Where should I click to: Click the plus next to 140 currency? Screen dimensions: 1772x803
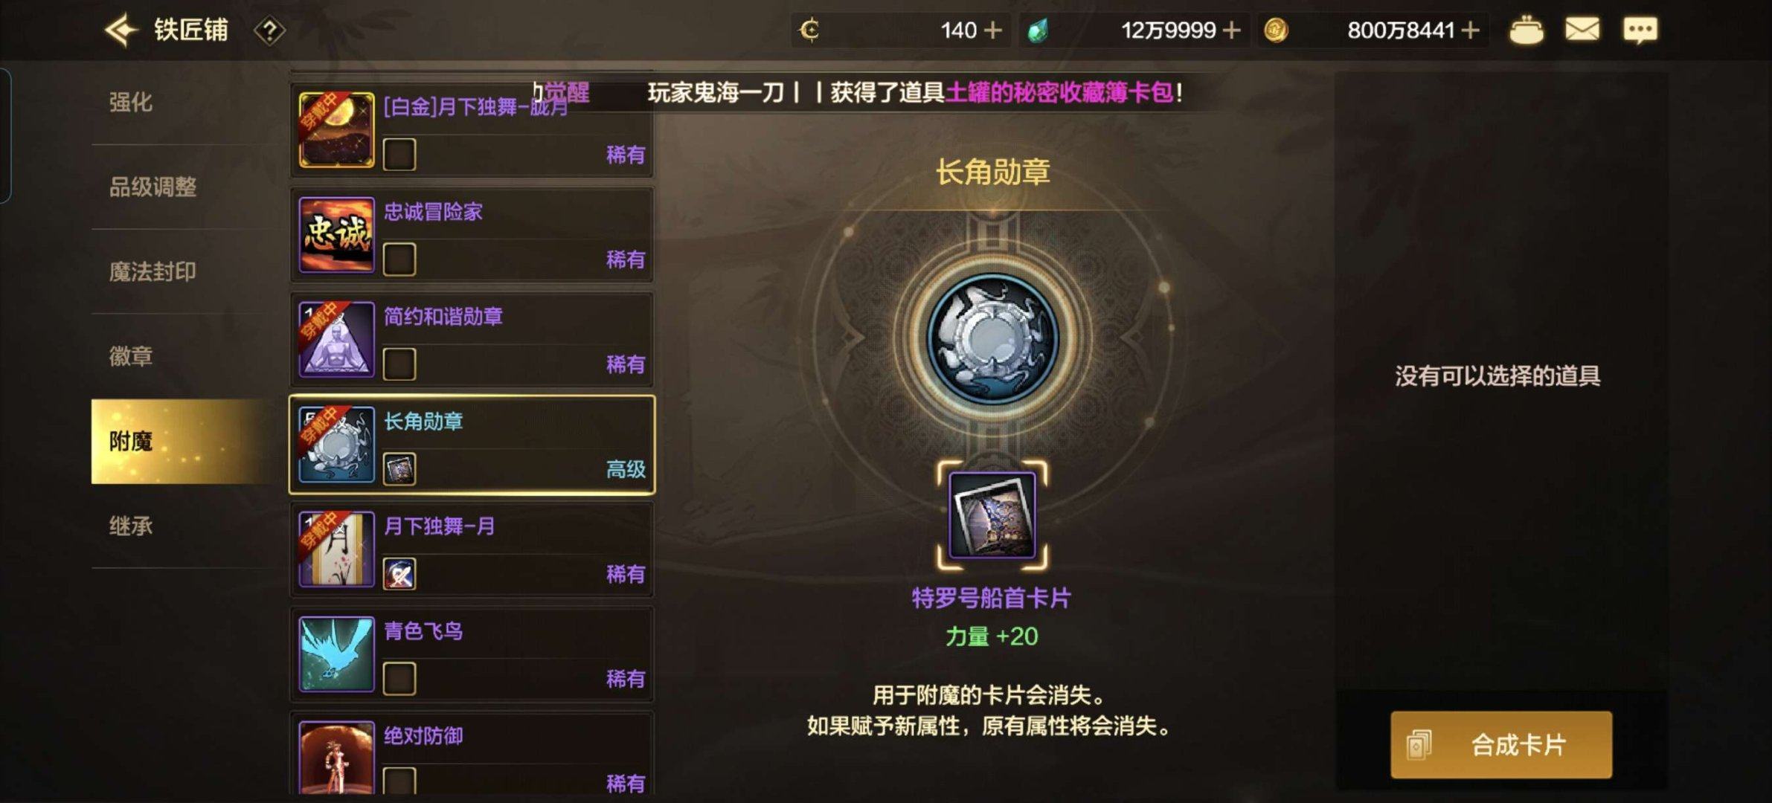(992, 30)
